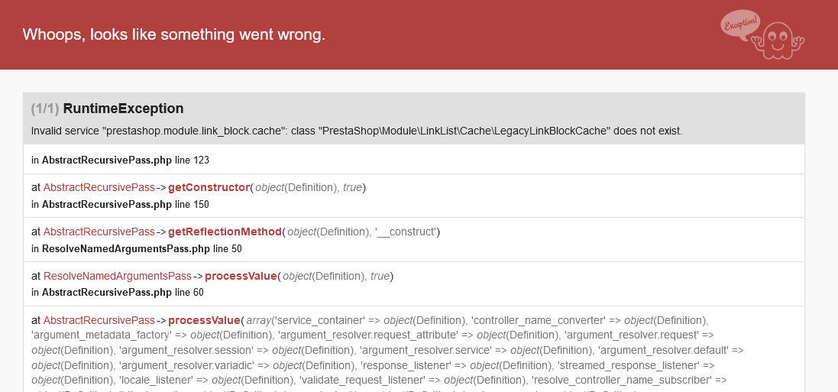
Task: Select the "Whoops, looks like something went wrong." heading
Action: [173, 34]
